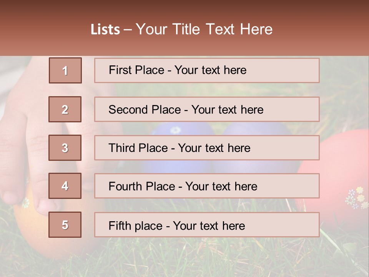Click the flower decorations on red egg
This screenshot has width=369, height=277.
tap(357, 198)
